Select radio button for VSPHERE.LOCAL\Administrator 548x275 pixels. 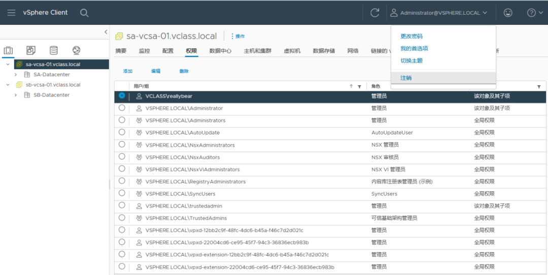(122, 108)
